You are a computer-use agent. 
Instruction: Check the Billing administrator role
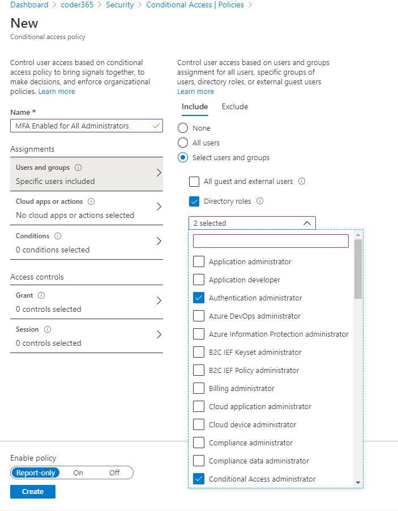[x=199, y=388]
